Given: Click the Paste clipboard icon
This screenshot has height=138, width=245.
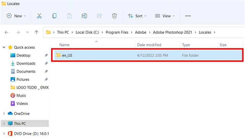Looking at the screenshot, I should click(x=69, y=16).
